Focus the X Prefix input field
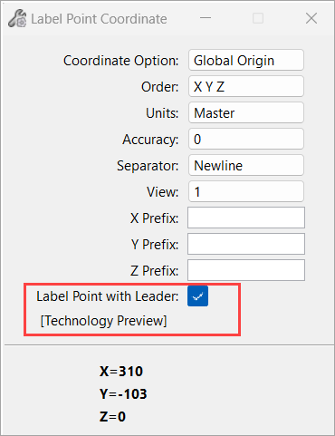 click(246, 218)
